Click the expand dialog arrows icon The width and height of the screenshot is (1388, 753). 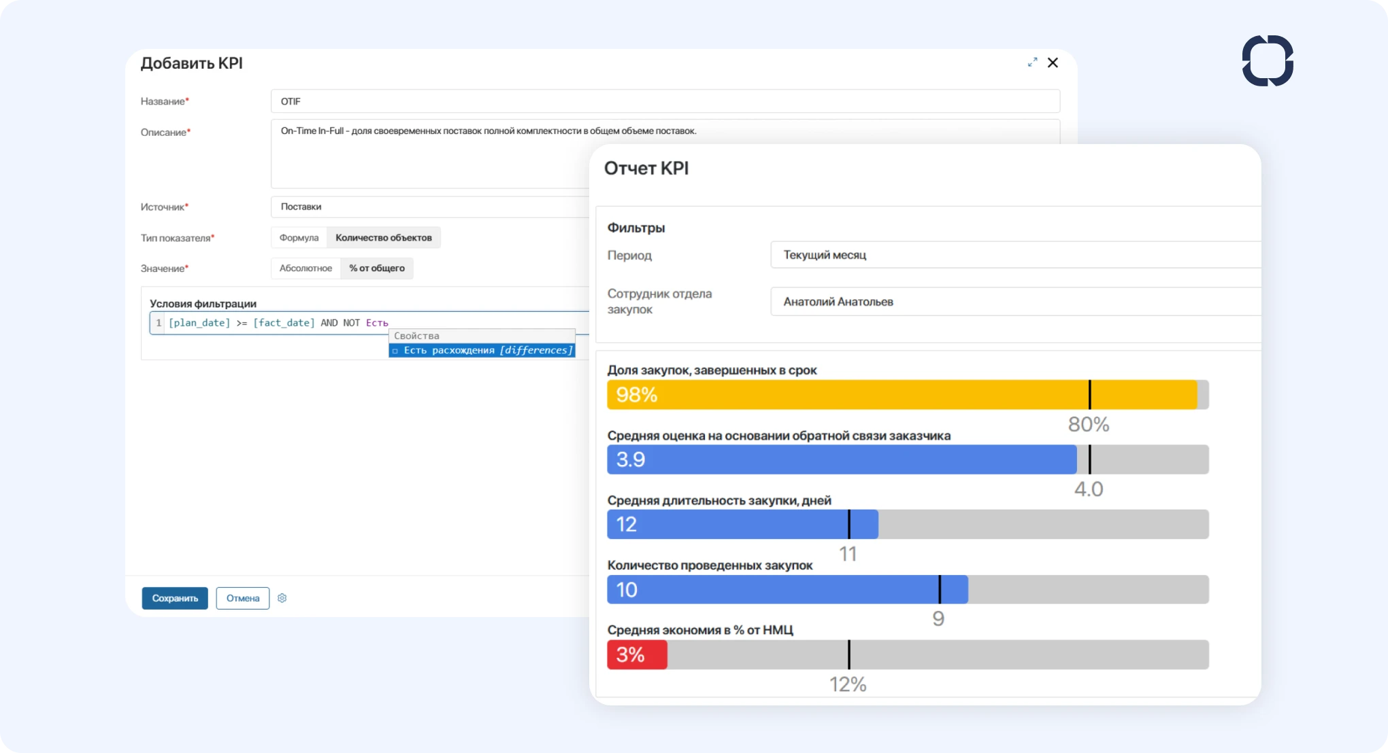tap(1032, 62)
